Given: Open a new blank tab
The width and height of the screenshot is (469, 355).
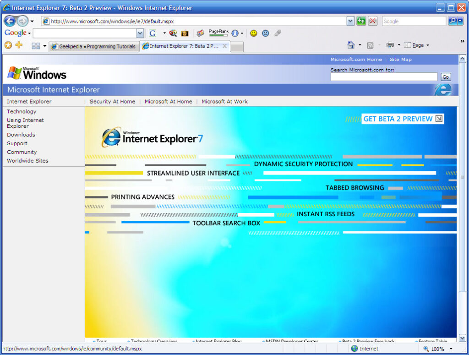Looking at the screenshot, I should coord(237,47).
